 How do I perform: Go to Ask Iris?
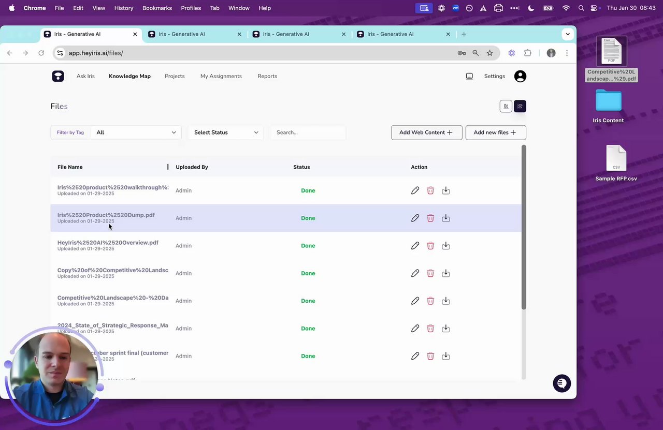pyautogui.click(x=85, y=76)
